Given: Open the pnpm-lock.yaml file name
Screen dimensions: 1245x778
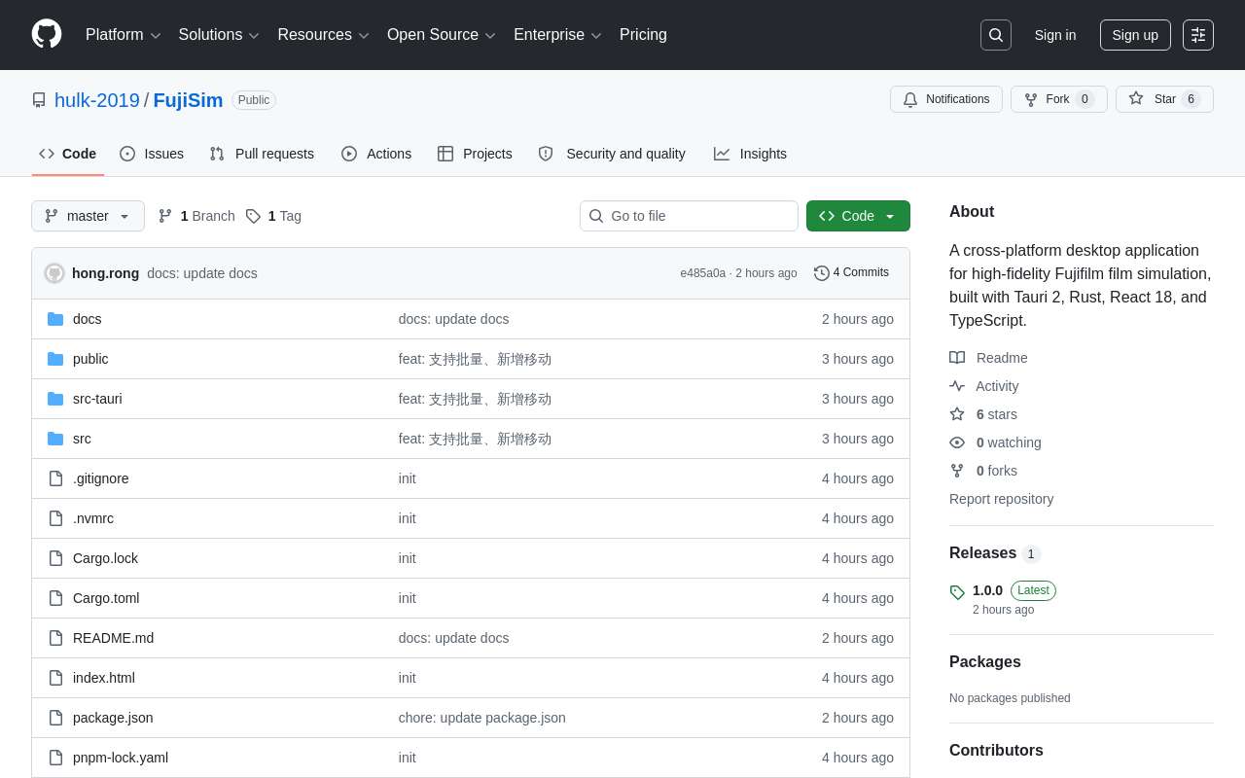Looking at the screenshot, I should click(x=121, y=758).
